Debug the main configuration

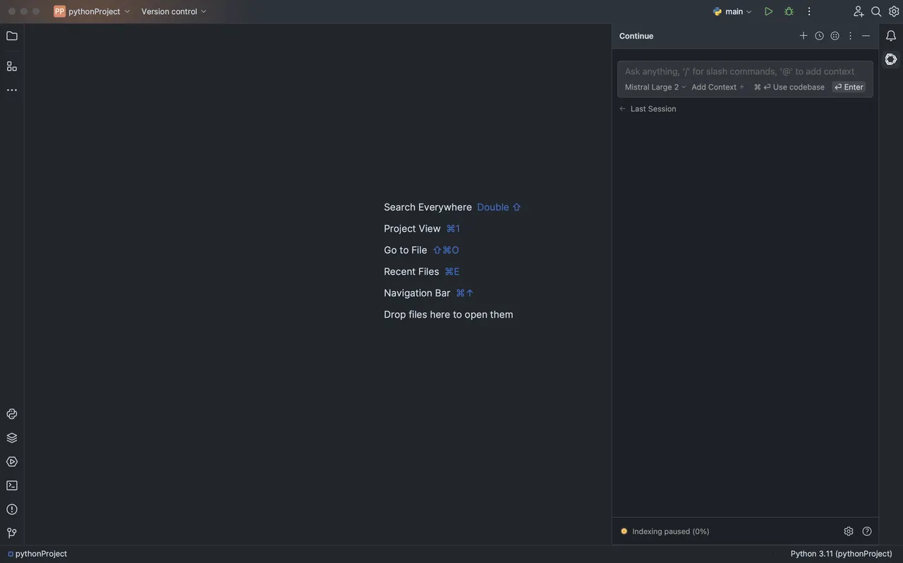click(x=789, y=11)
